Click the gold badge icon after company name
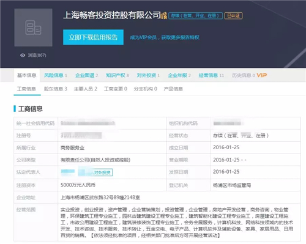The width and height of the screenshot is (306, 244). 164,15
